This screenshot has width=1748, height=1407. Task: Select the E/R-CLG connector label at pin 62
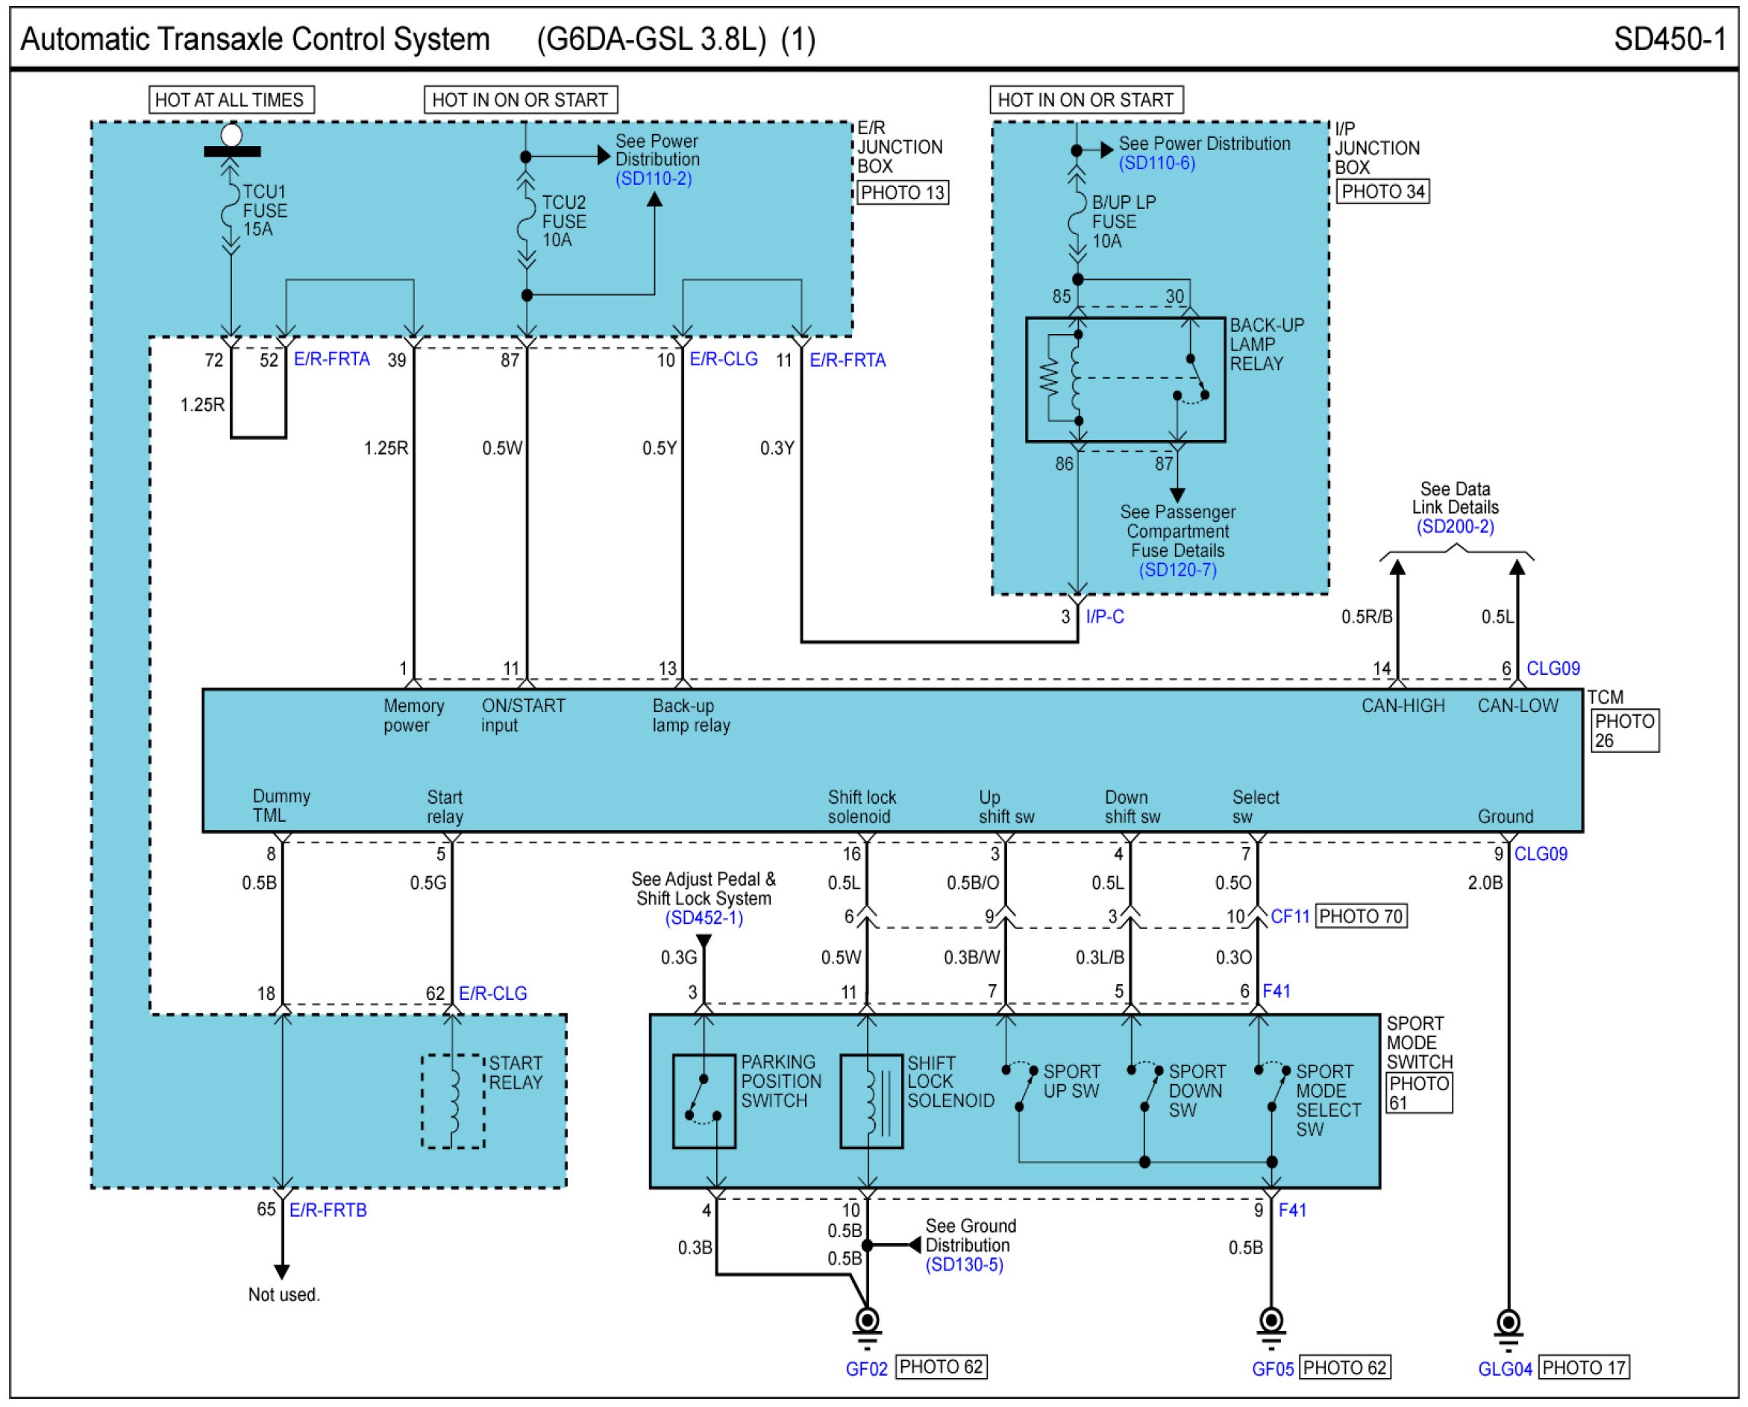point(492,994)
